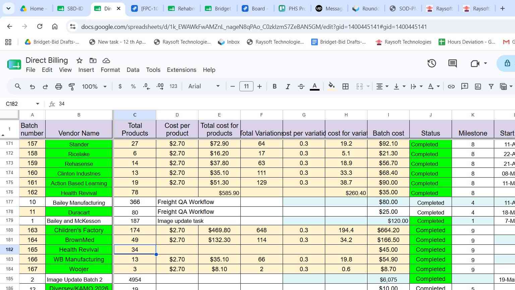Image resolution: width=515 pixels, height=290 pixels.
Task: Increase font size with plus button
Action: tap(260, 87)
